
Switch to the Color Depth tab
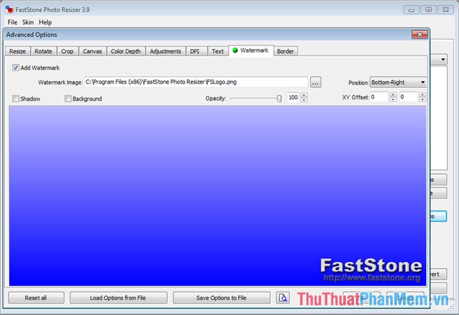126,51
